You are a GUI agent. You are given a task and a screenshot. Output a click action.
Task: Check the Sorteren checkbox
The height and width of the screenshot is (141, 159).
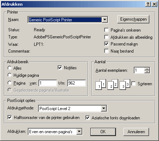tap(134, 84)
